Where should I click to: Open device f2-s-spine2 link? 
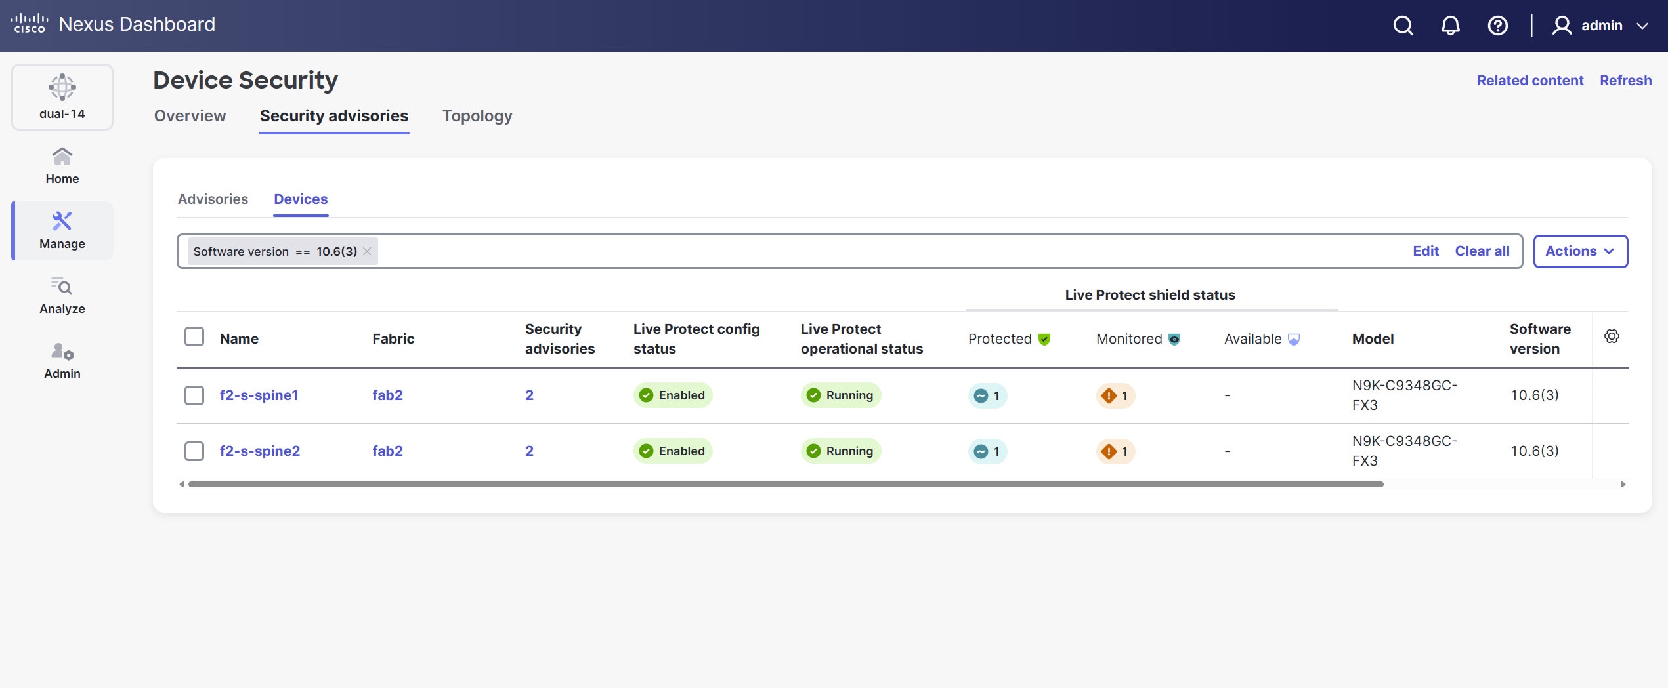(x=260, y=451)
